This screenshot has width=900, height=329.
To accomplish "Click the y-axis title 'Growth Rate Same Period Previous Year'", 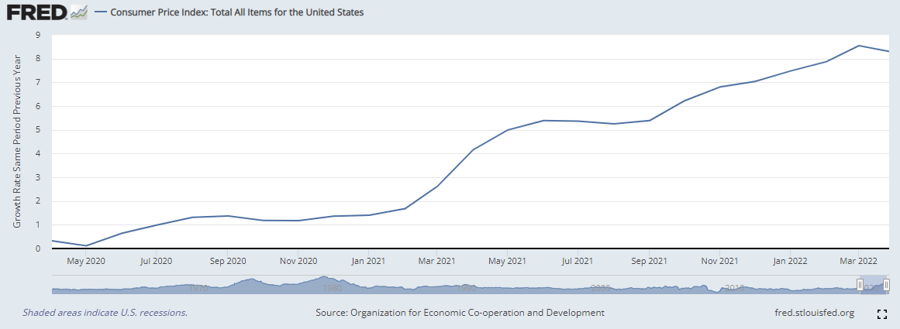I will pos(17,141).
